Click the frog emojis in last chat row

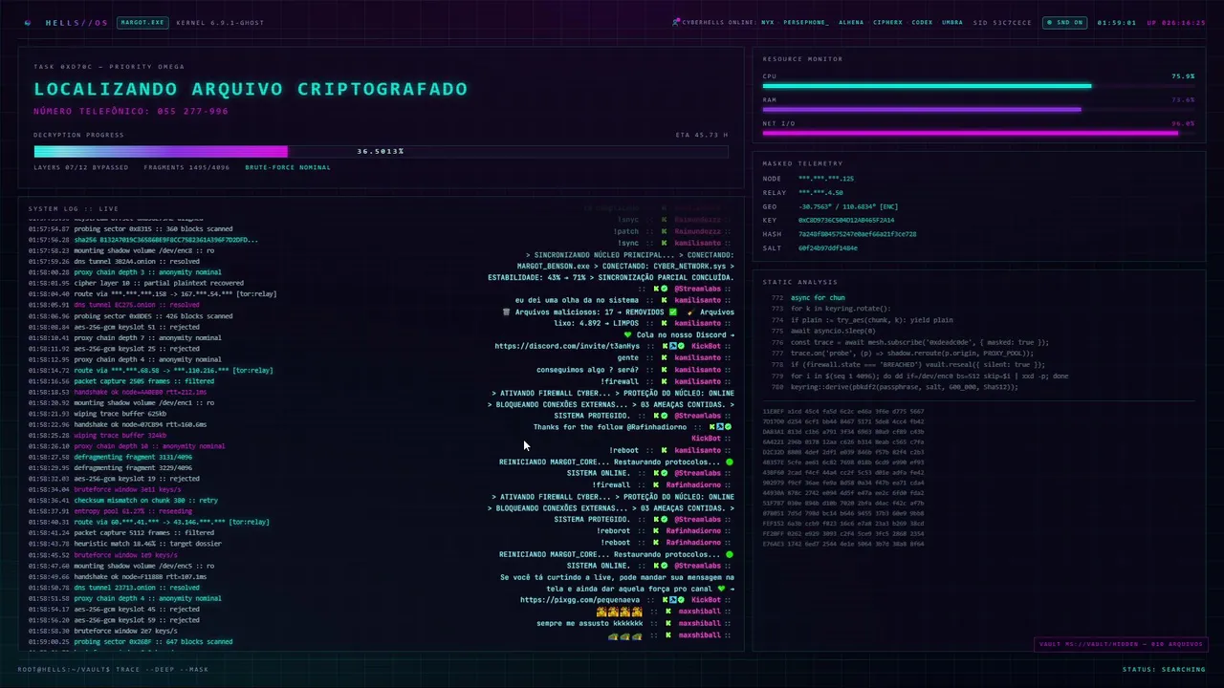(x=625, y=635)
